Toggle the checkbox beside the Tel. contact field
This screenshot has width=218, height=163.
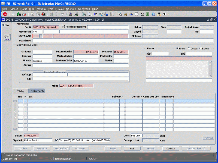(57, 140)
